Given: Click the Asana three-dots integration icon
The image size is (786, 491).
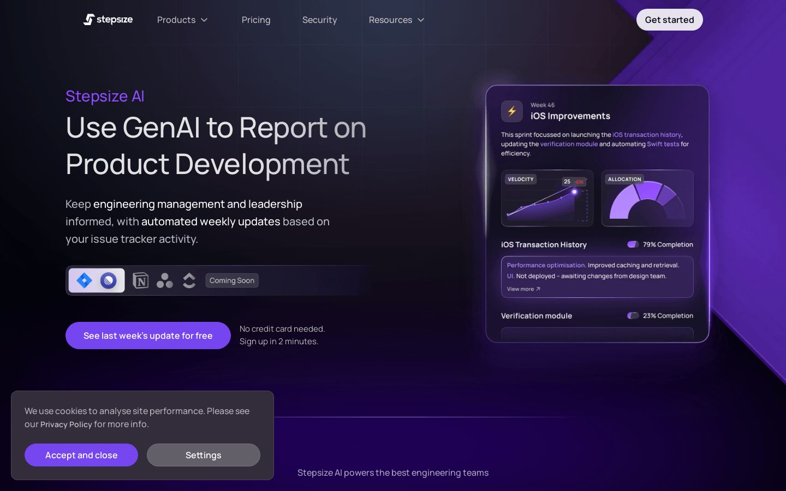Looking at the screenshot, I should (x=165, y=280).
